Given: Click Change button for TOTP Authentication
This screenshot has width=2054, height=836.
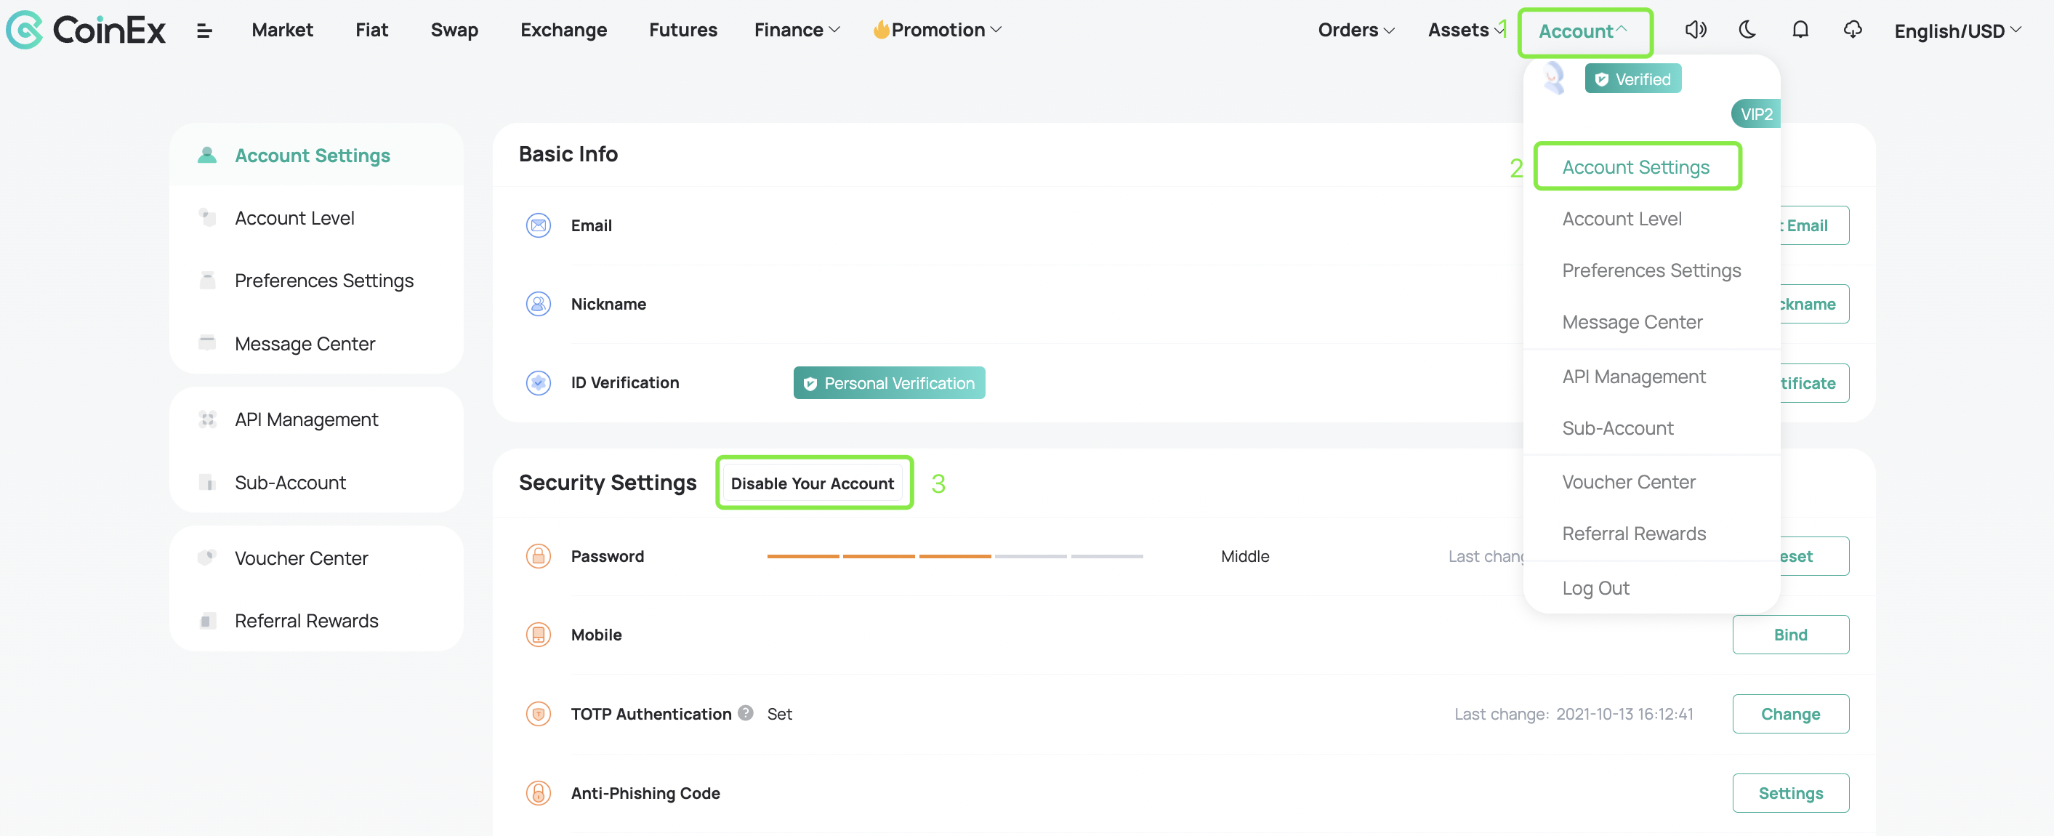Looking at the screenshot, I should coord(1791,714).
